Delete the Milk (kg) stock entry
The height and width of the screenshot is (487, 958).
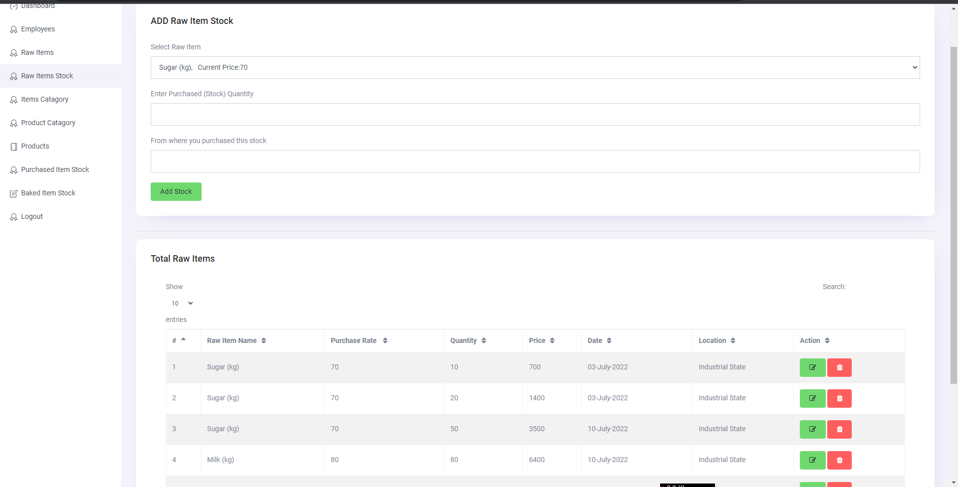point(839,460)
